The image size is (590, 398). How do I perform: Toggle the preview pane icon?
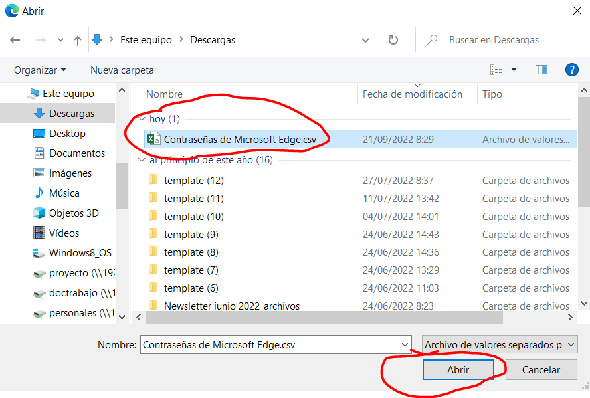point(541,70)
